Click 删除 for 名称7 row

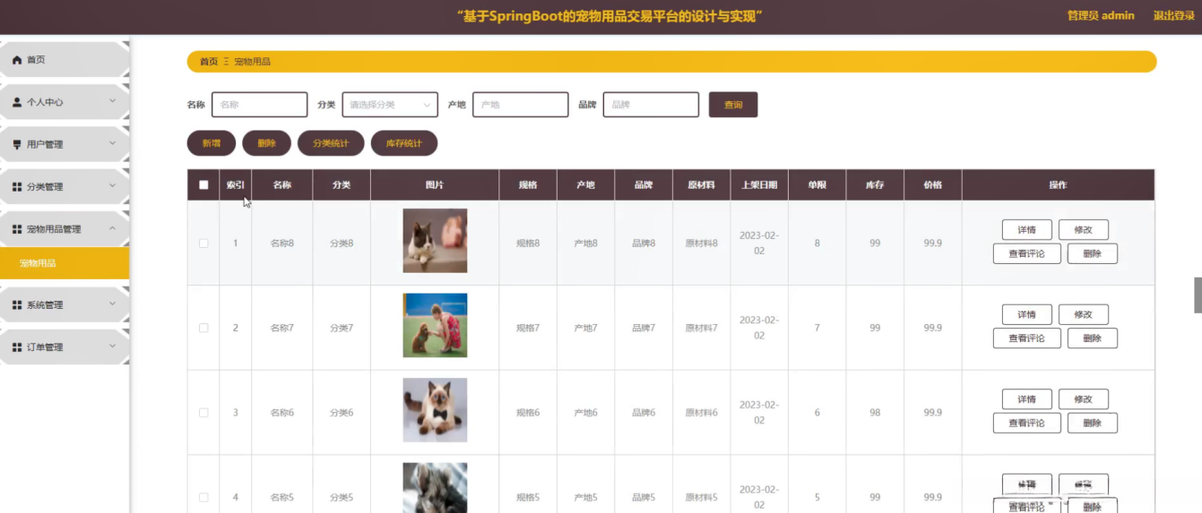coord(1093,338)
